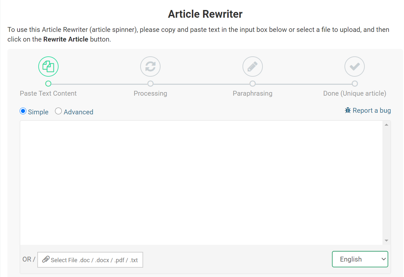Image resolution: width=404 pixels, height=277 pixels.
Task: Click the scroll up arrow in text box
Action: pyautogui.click(x=386, y=125)
